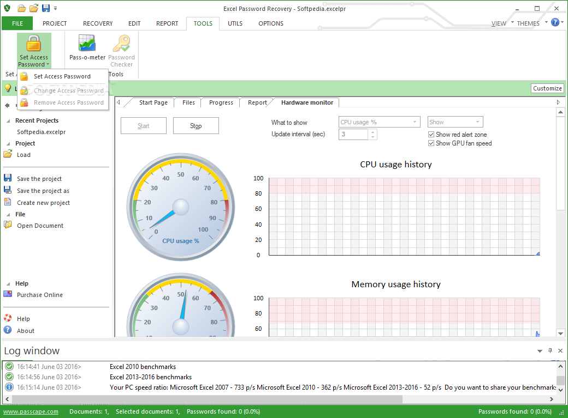
Task: Increase the Update interval with the up arrow
Action: pyautogui.click(x=372, y=132)
